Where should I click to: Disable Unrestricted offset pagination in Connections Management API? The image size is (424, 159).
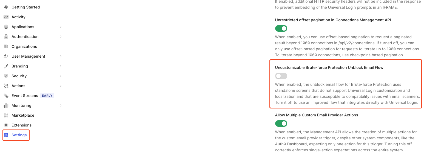(281, 28)
